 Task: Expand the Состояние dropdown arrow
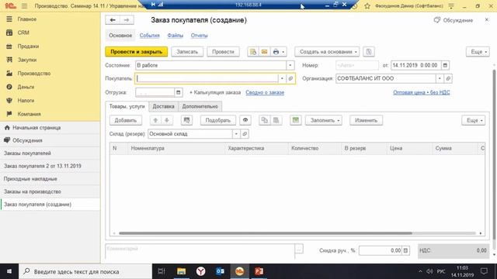pyautogui.click(x=290, y=65)
